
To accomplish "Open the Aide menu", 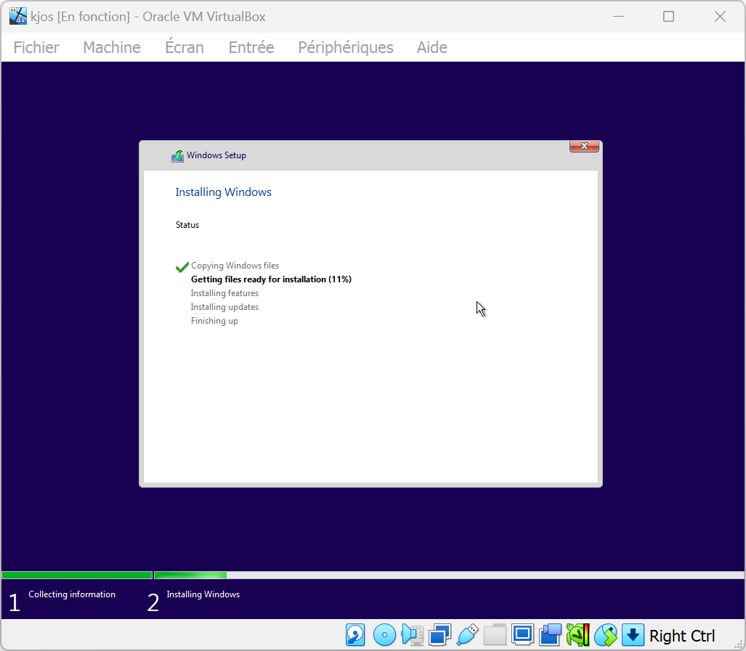I will [432, 47].
